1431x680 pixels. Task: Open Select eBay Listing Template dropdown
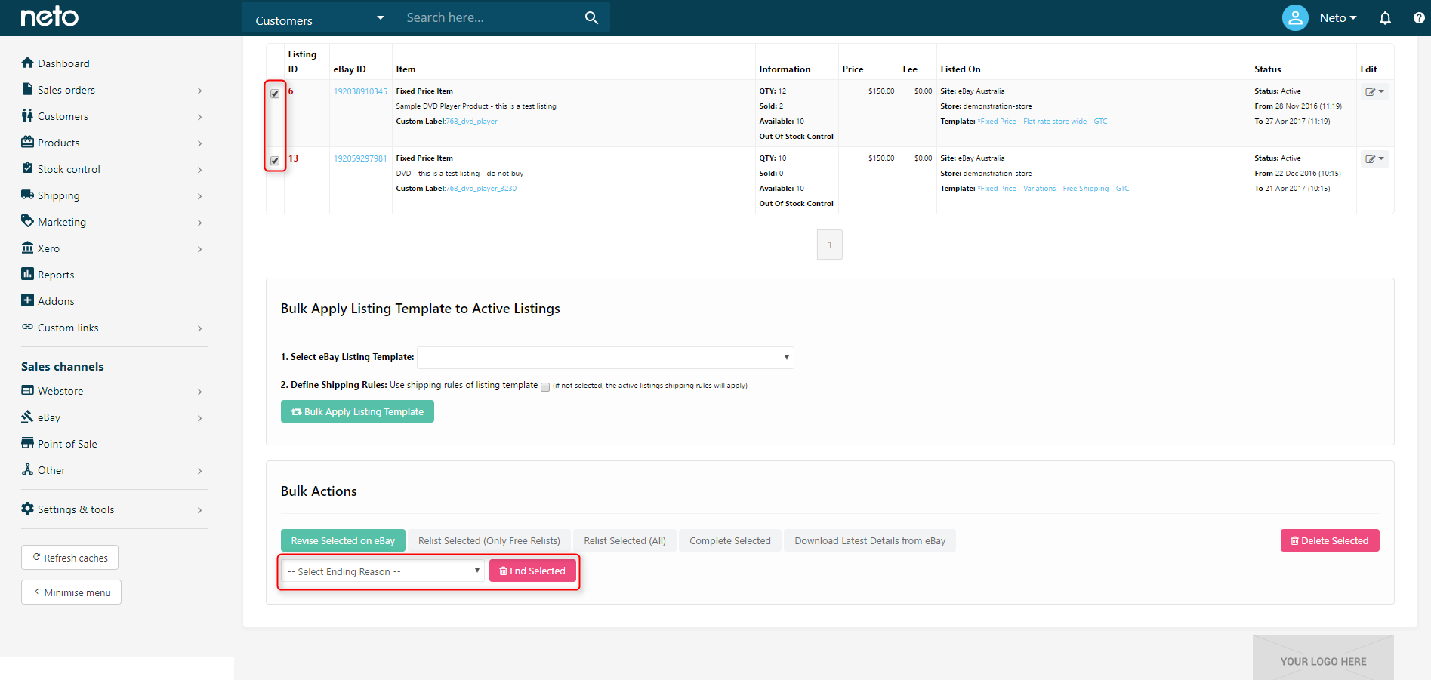click(x=606, y=358)
